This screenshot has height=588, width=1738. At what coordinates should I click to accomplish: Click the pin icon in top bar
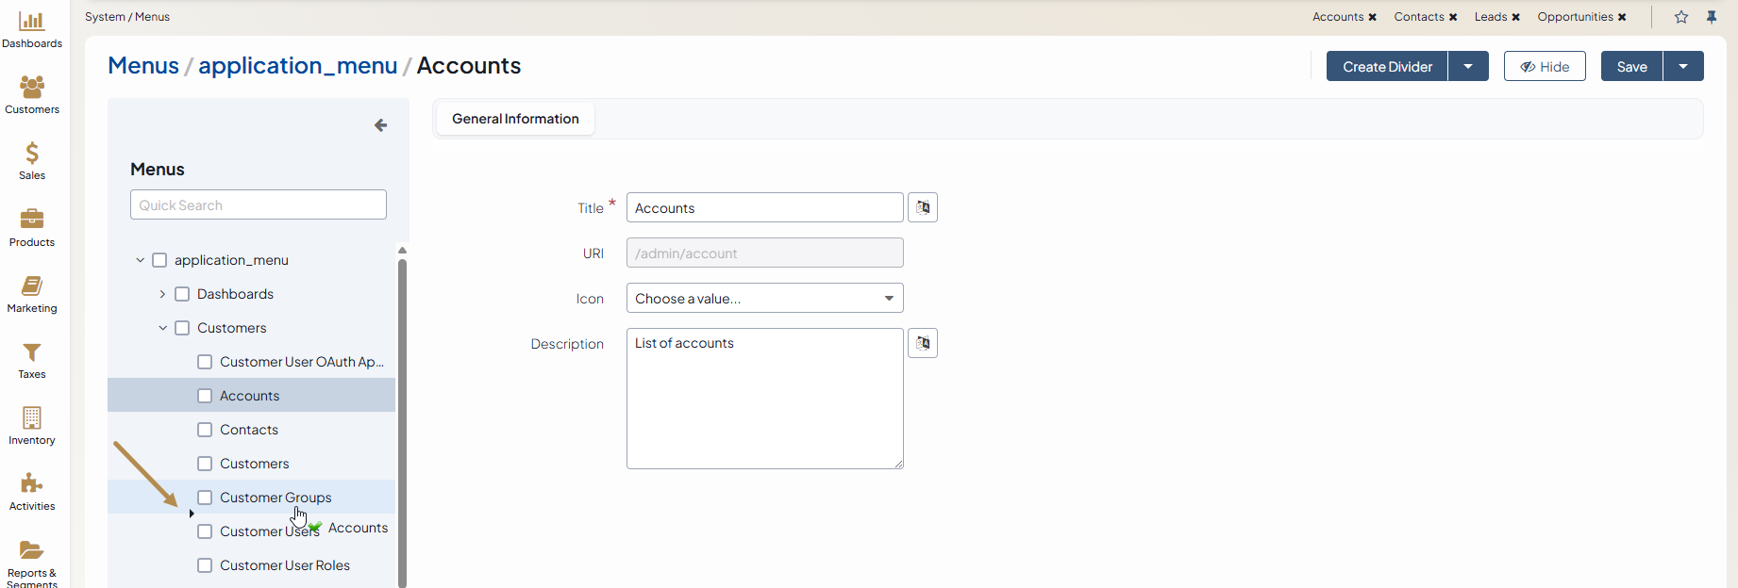(x=1712, y=17)
